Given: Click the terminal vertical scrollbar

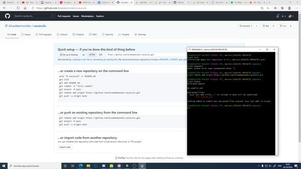Looking at the screenshot, I should point(277,103).
